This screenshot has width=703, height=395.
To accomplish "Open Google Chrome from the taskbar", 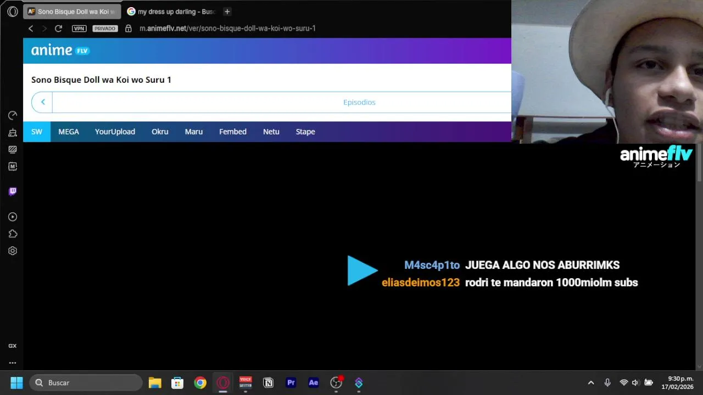I will tap(200, 382).
